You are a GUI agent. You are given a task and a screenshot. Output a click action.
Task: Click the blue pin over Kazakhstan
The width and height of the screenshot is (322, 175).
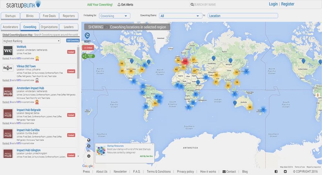[x=213, y=58]
